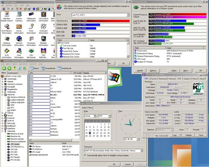The image size is (209, 167).
Task: Toggle automatic daylight saving clock adjustment
Action: point(85,155)
